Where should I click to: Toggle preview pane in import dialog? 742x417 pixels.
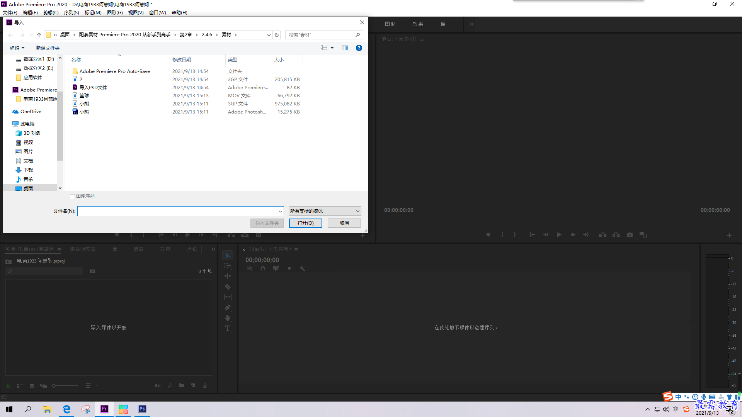click(345, 48)
